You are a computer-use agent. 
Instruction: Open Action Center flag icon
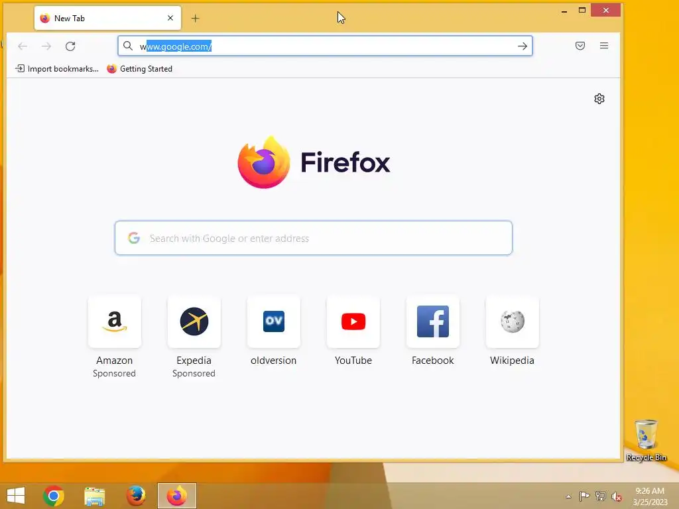(584, 496)
